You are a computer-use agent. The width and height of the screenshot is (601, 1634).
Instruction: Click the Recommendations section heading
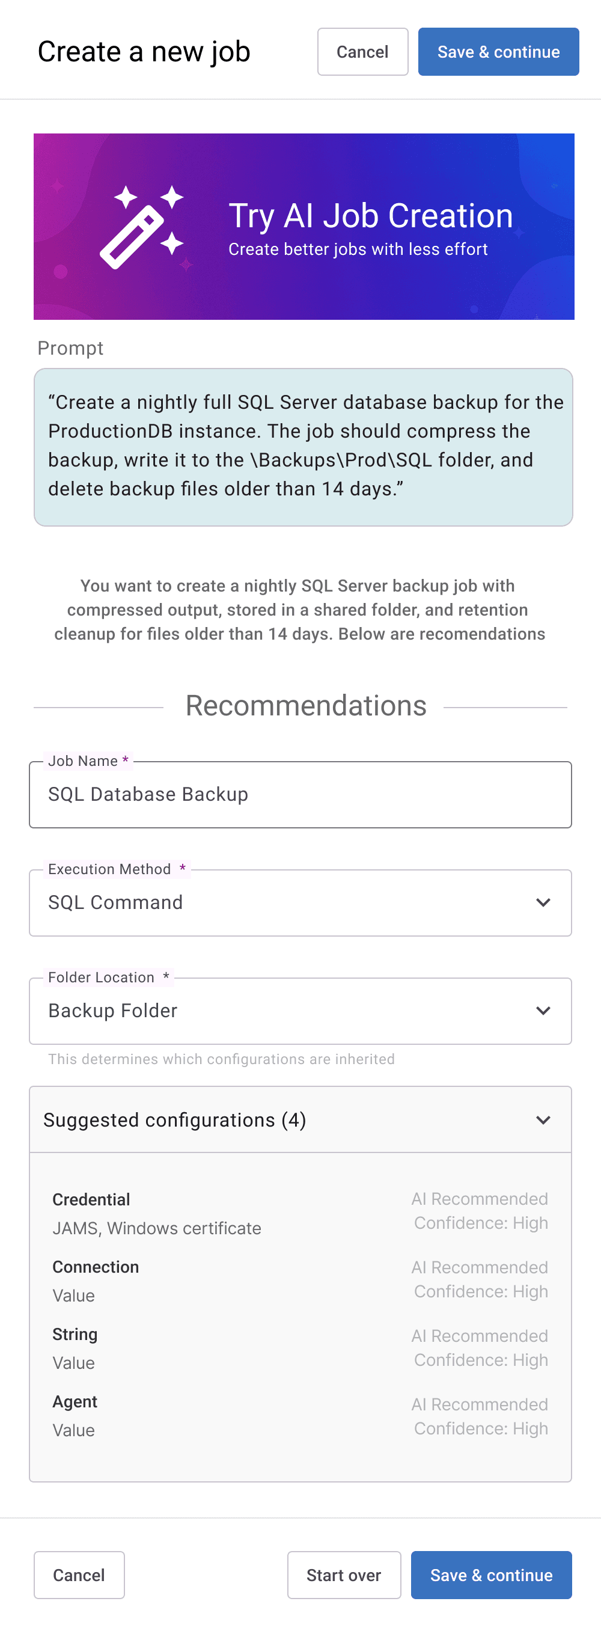pos(305,706)
